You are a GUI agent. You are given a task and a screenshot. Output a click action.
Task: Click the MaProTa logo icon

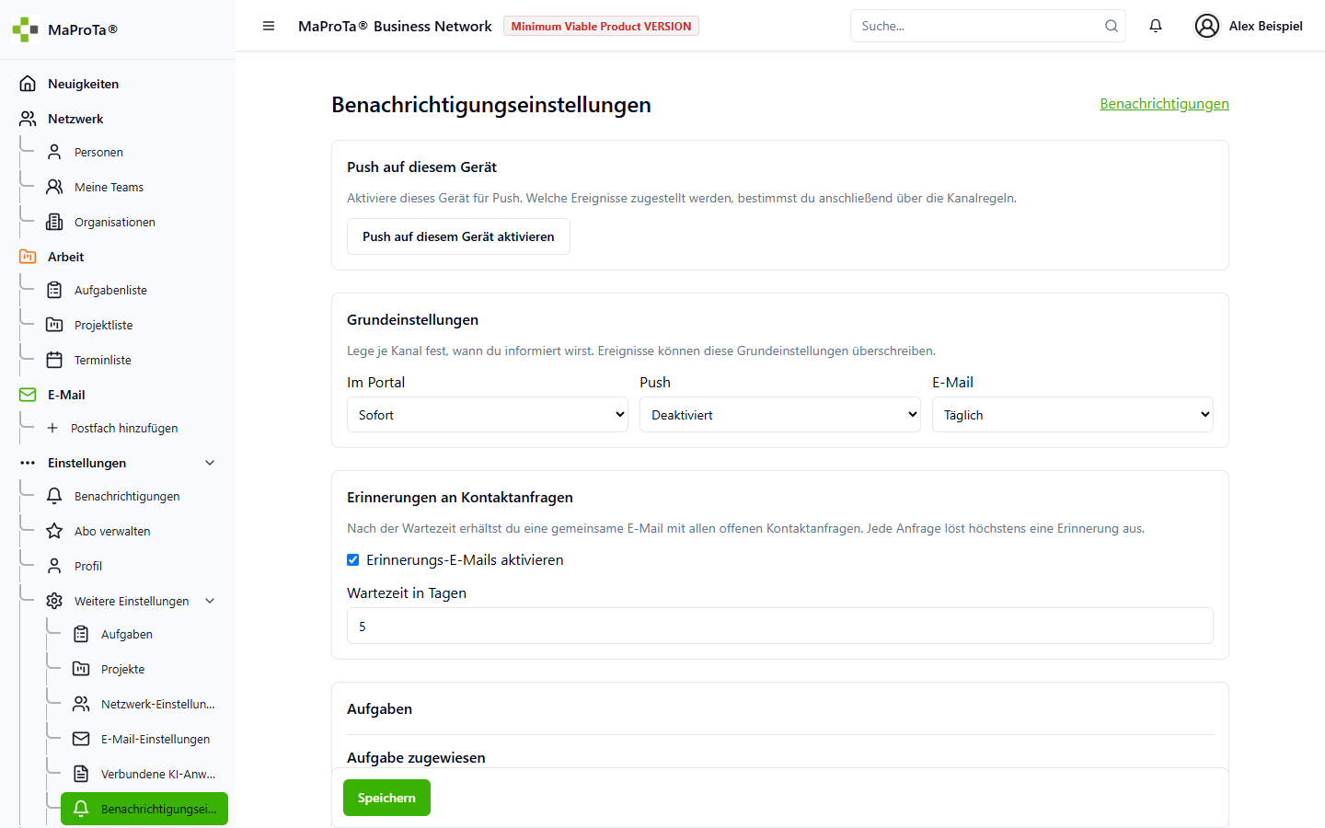(x=25, y=29)
